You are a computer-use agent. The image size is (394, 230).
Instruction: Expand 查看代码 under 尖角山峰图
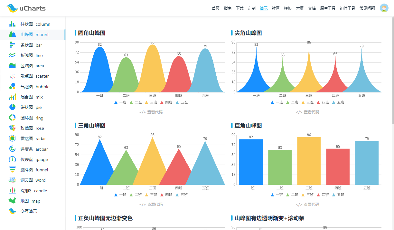pyautogui.click(x=307, y=112)
